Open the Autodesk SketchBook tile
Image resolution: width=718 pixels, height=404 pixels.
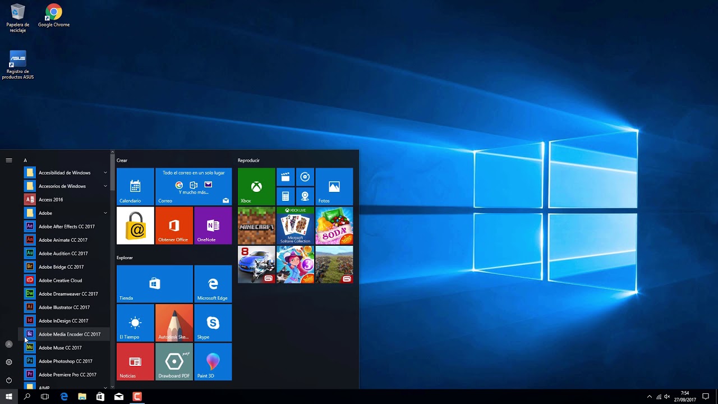(174, 323)
